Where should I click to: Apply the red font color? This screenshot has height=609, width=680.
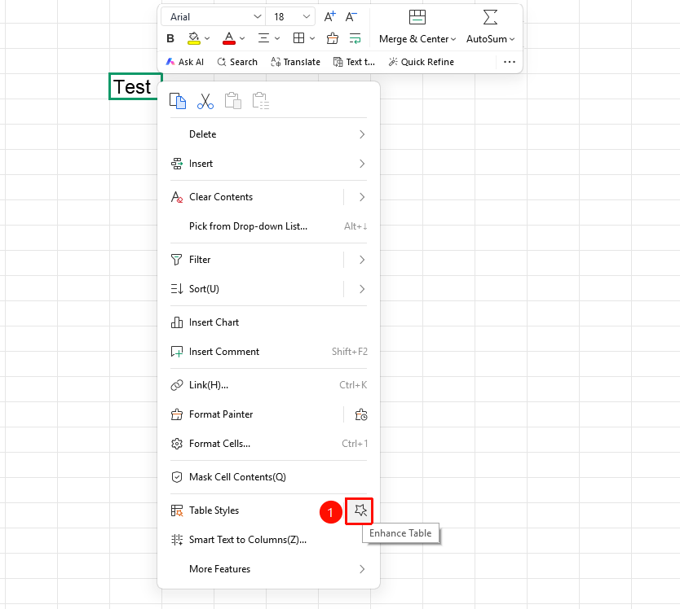tap(229, 38)
